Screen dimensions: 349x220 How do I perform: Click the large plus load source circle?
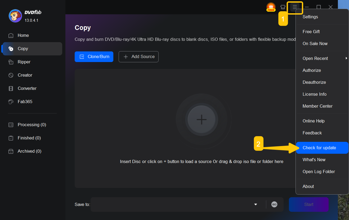tap(202, 120)
